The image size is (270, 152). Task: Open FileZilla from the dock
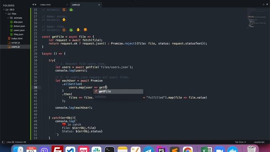(57, 149)
